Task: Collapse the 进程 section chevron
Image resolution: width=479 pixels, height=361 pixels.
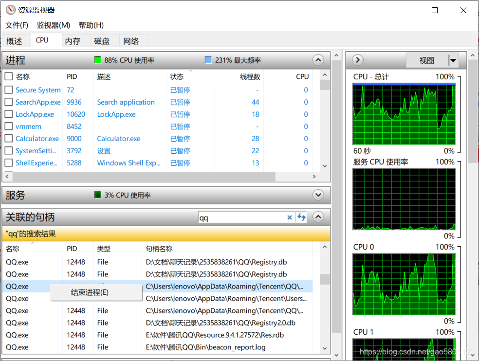Action: click(x=318, y=60)
